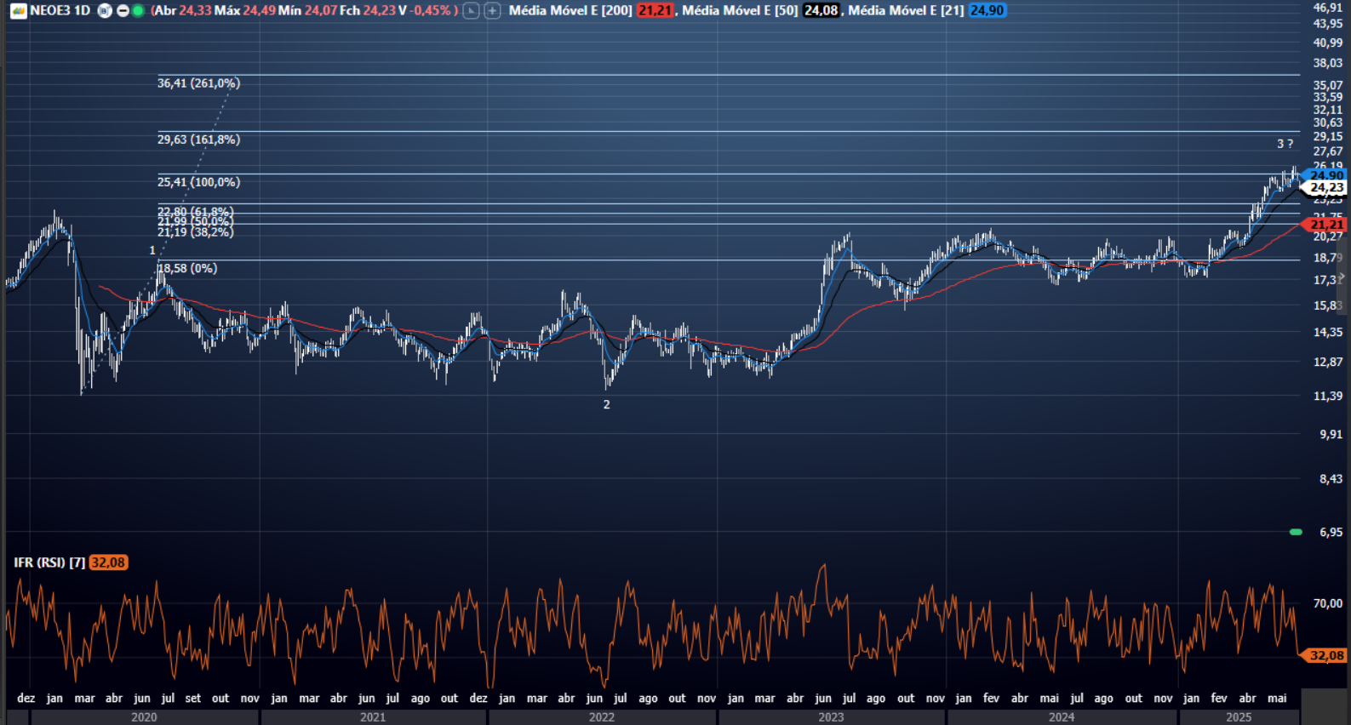Click the blue 24,90 price axis tag
1351x725 pixels.
click(1325, 175)
